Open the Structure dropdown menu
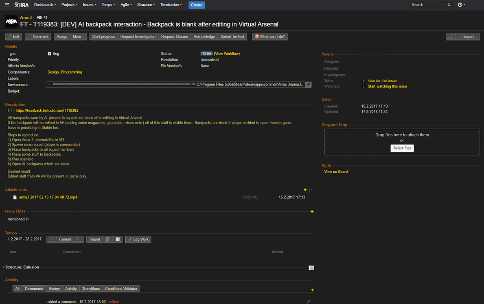Image resolution: width=484 pixels, height=304 pixels. tap(146, 4)
